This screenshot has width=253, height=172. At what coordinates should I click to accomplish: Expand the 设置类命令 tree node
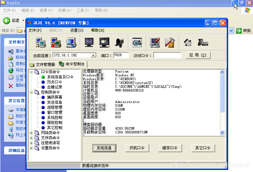(31, 148)
